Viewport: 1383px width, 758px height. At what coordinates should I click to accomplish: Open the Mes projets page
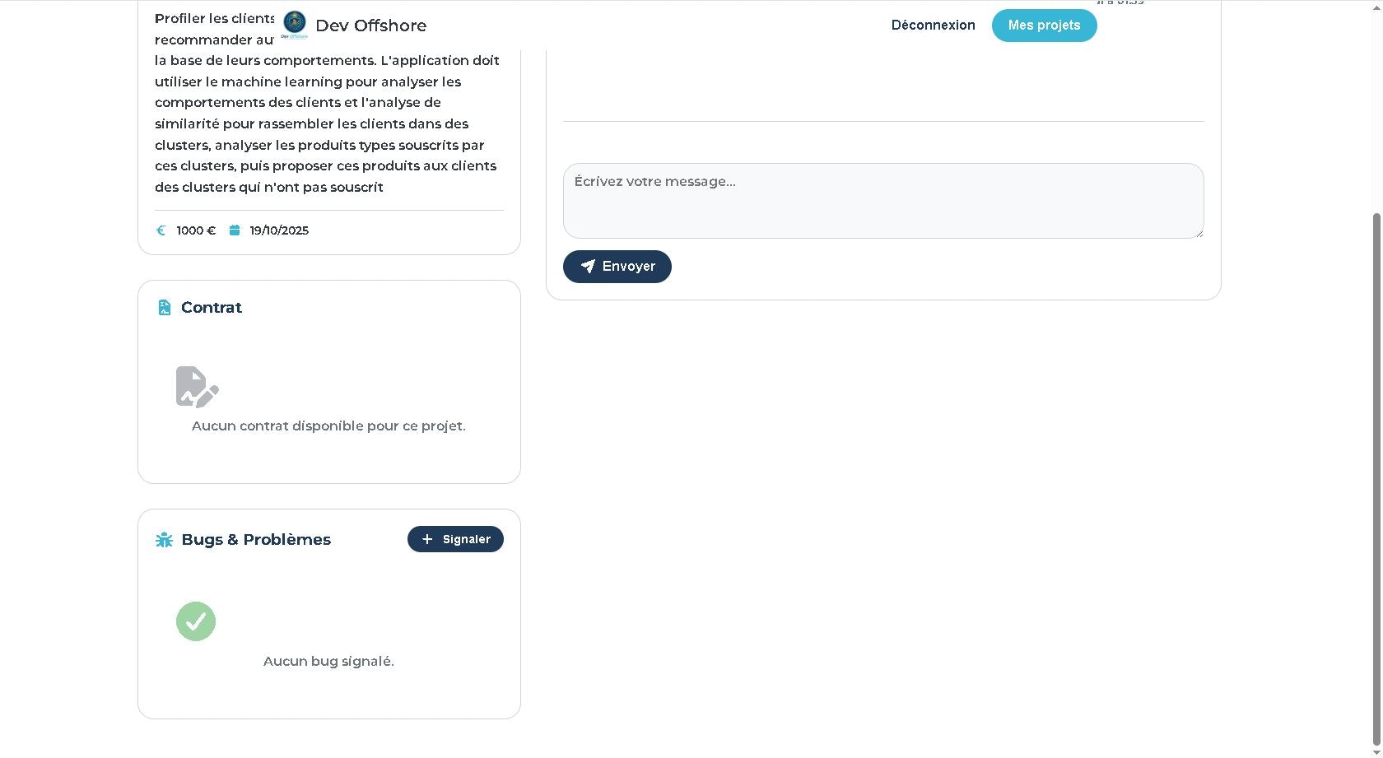pos(1044,25)
